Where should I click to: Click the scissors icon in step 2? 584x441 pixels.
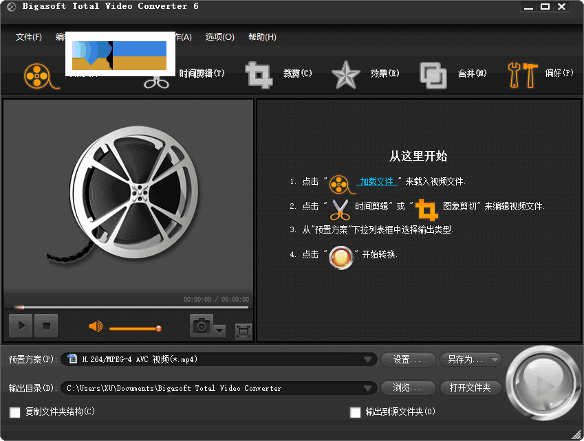[x=340, y=210]
